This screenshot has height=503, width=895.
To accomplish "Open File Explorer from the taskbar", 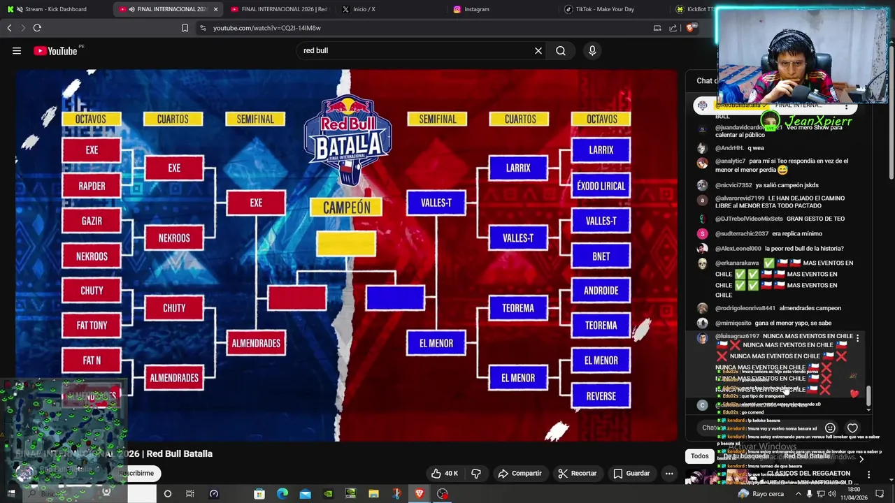I will pyautogui.click(x=373, y=494).
